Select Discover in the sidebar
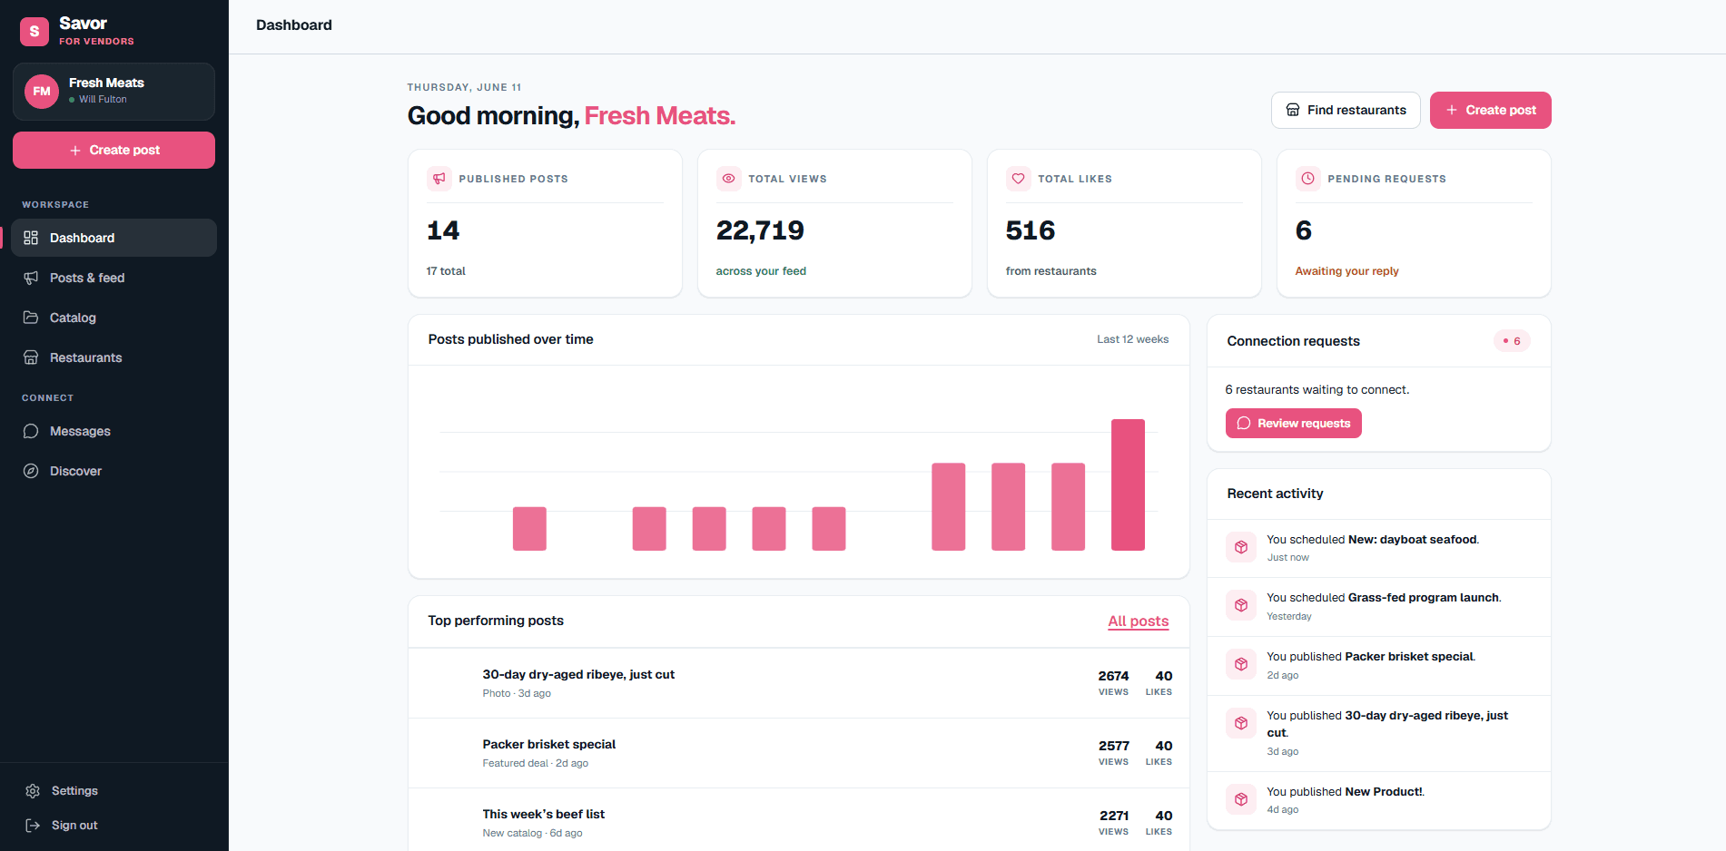1726x851 pixels. coord(113,471)
